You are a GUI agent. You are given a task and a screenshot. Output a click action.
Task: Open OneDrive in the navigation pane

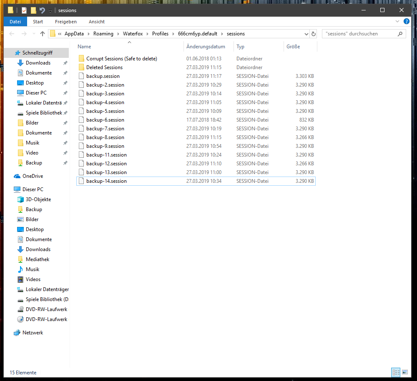pyautogui.click(x=33, y=176)
